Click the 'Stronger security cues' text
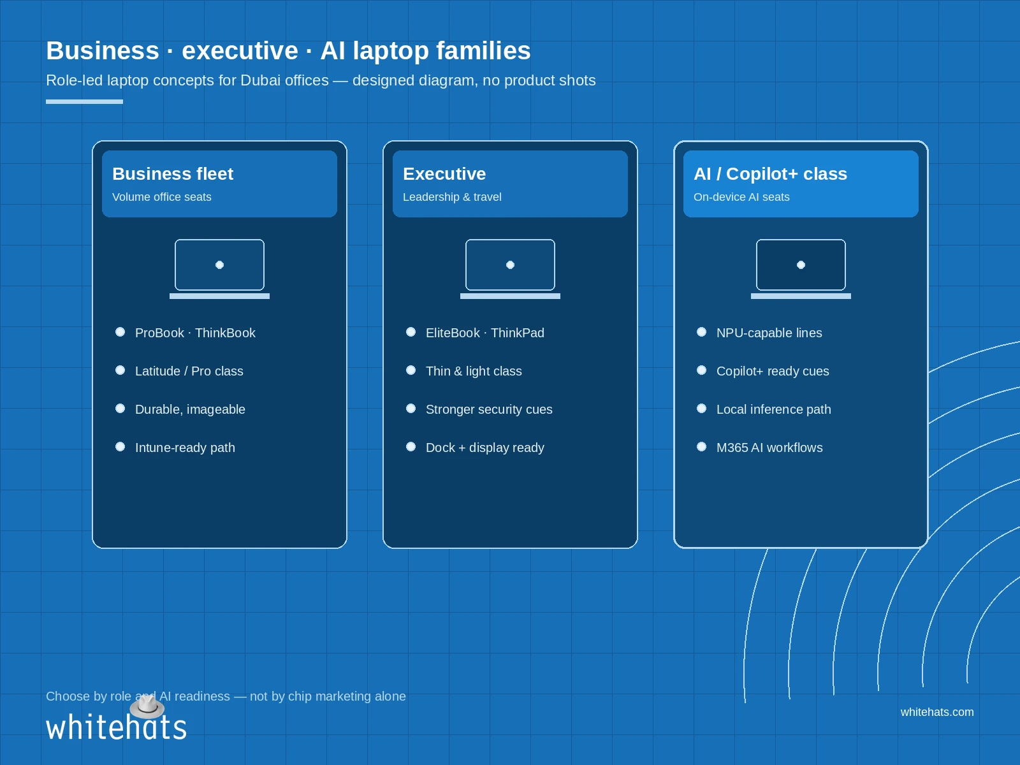Screen dimensions: 1020x765 tap(489, 409)
